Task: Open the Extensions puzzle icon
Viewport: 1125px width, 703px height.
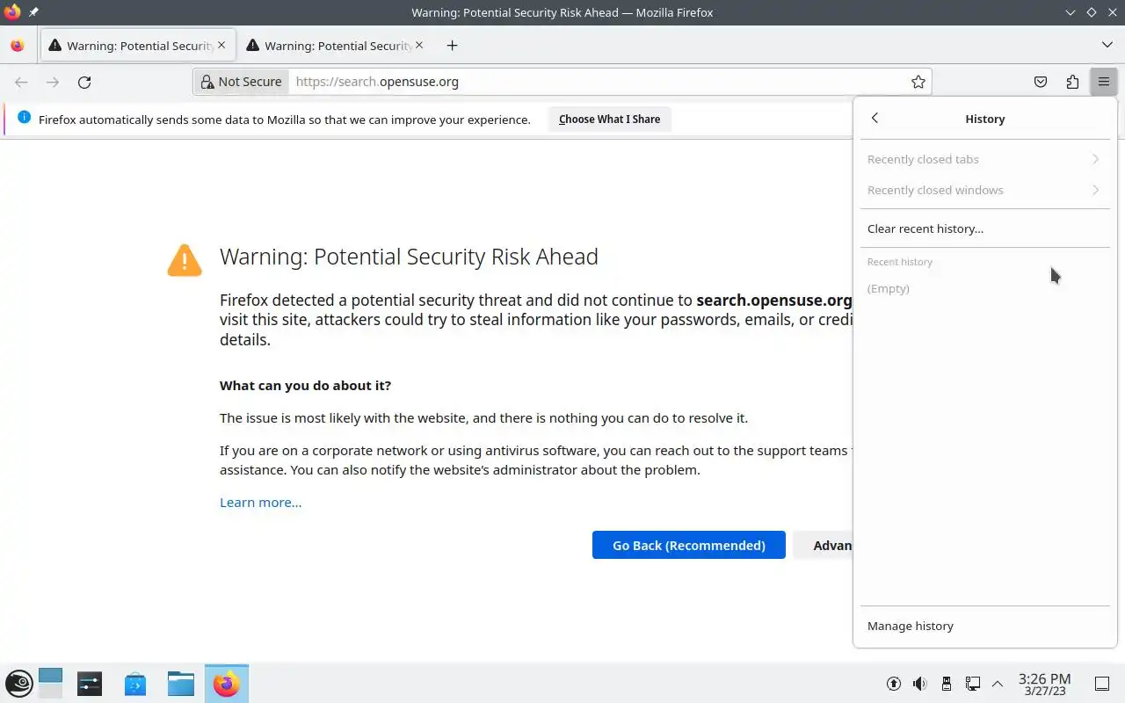Action: click(1072, 82)
